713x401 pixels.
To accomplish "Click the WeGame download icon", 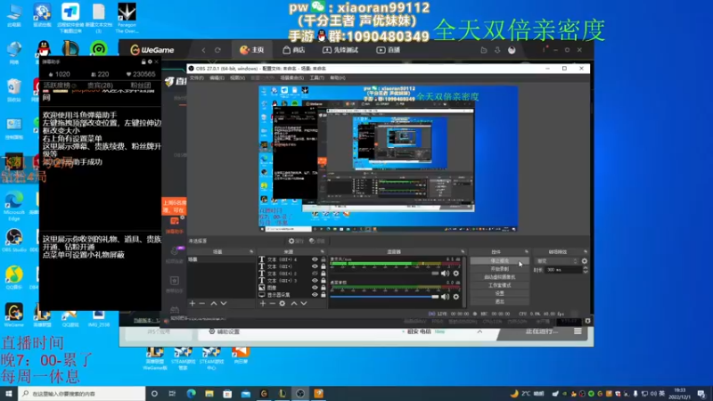I will point(497,50).
